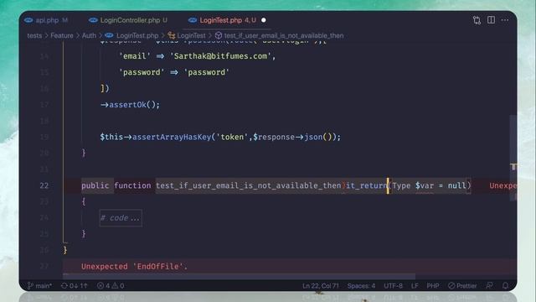Split the editor to the right
This screenshot has width=536, height=302.
pyautogui.click(x=491, y=20)
